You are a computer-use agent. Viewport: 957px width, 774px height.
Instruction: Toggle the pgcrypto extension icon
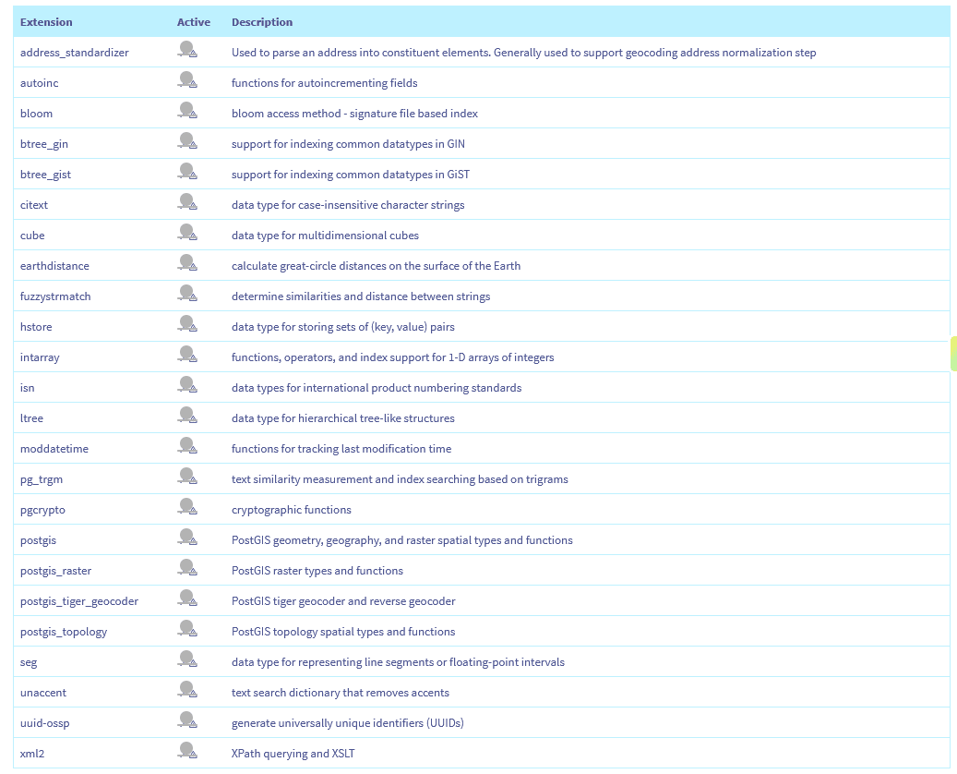(187, 507)
